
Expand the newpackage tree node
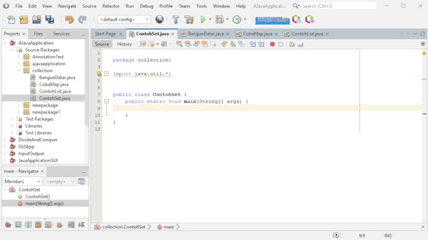point(19,105)
